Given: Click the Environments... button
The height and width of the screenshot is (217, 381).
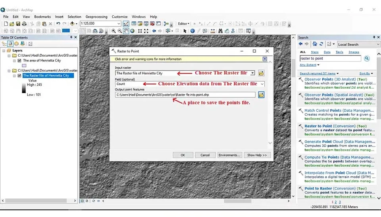Looking at the screenshot, I should (x=229, y=155).
